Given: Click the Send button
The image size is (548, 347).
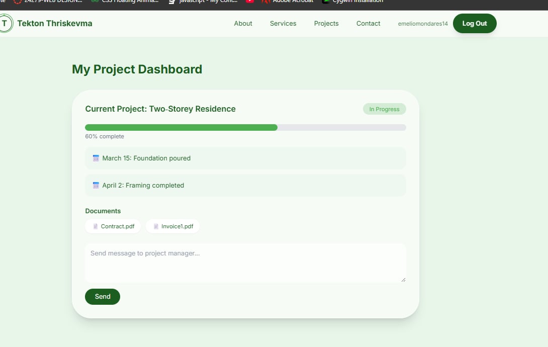Looking at the screenshot, I should click(x=103, y=297).
